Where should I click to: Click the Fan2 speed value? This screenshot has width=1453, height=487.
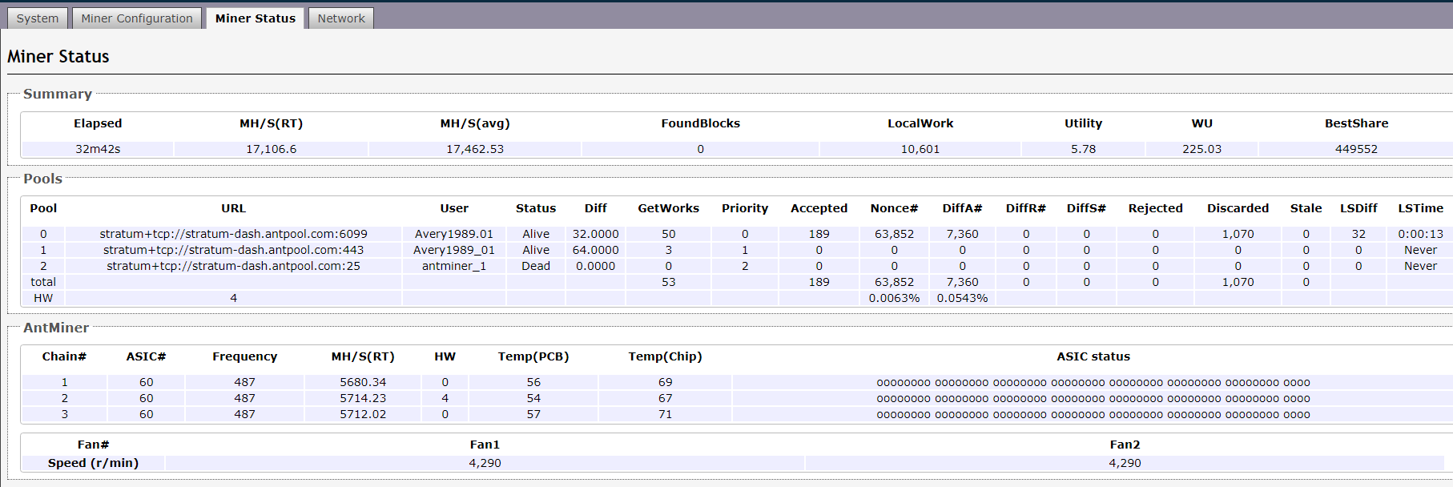click(x=1125, y=463)
